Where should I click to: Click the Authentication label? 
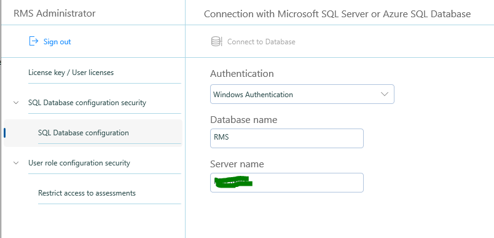click(242, 73)
